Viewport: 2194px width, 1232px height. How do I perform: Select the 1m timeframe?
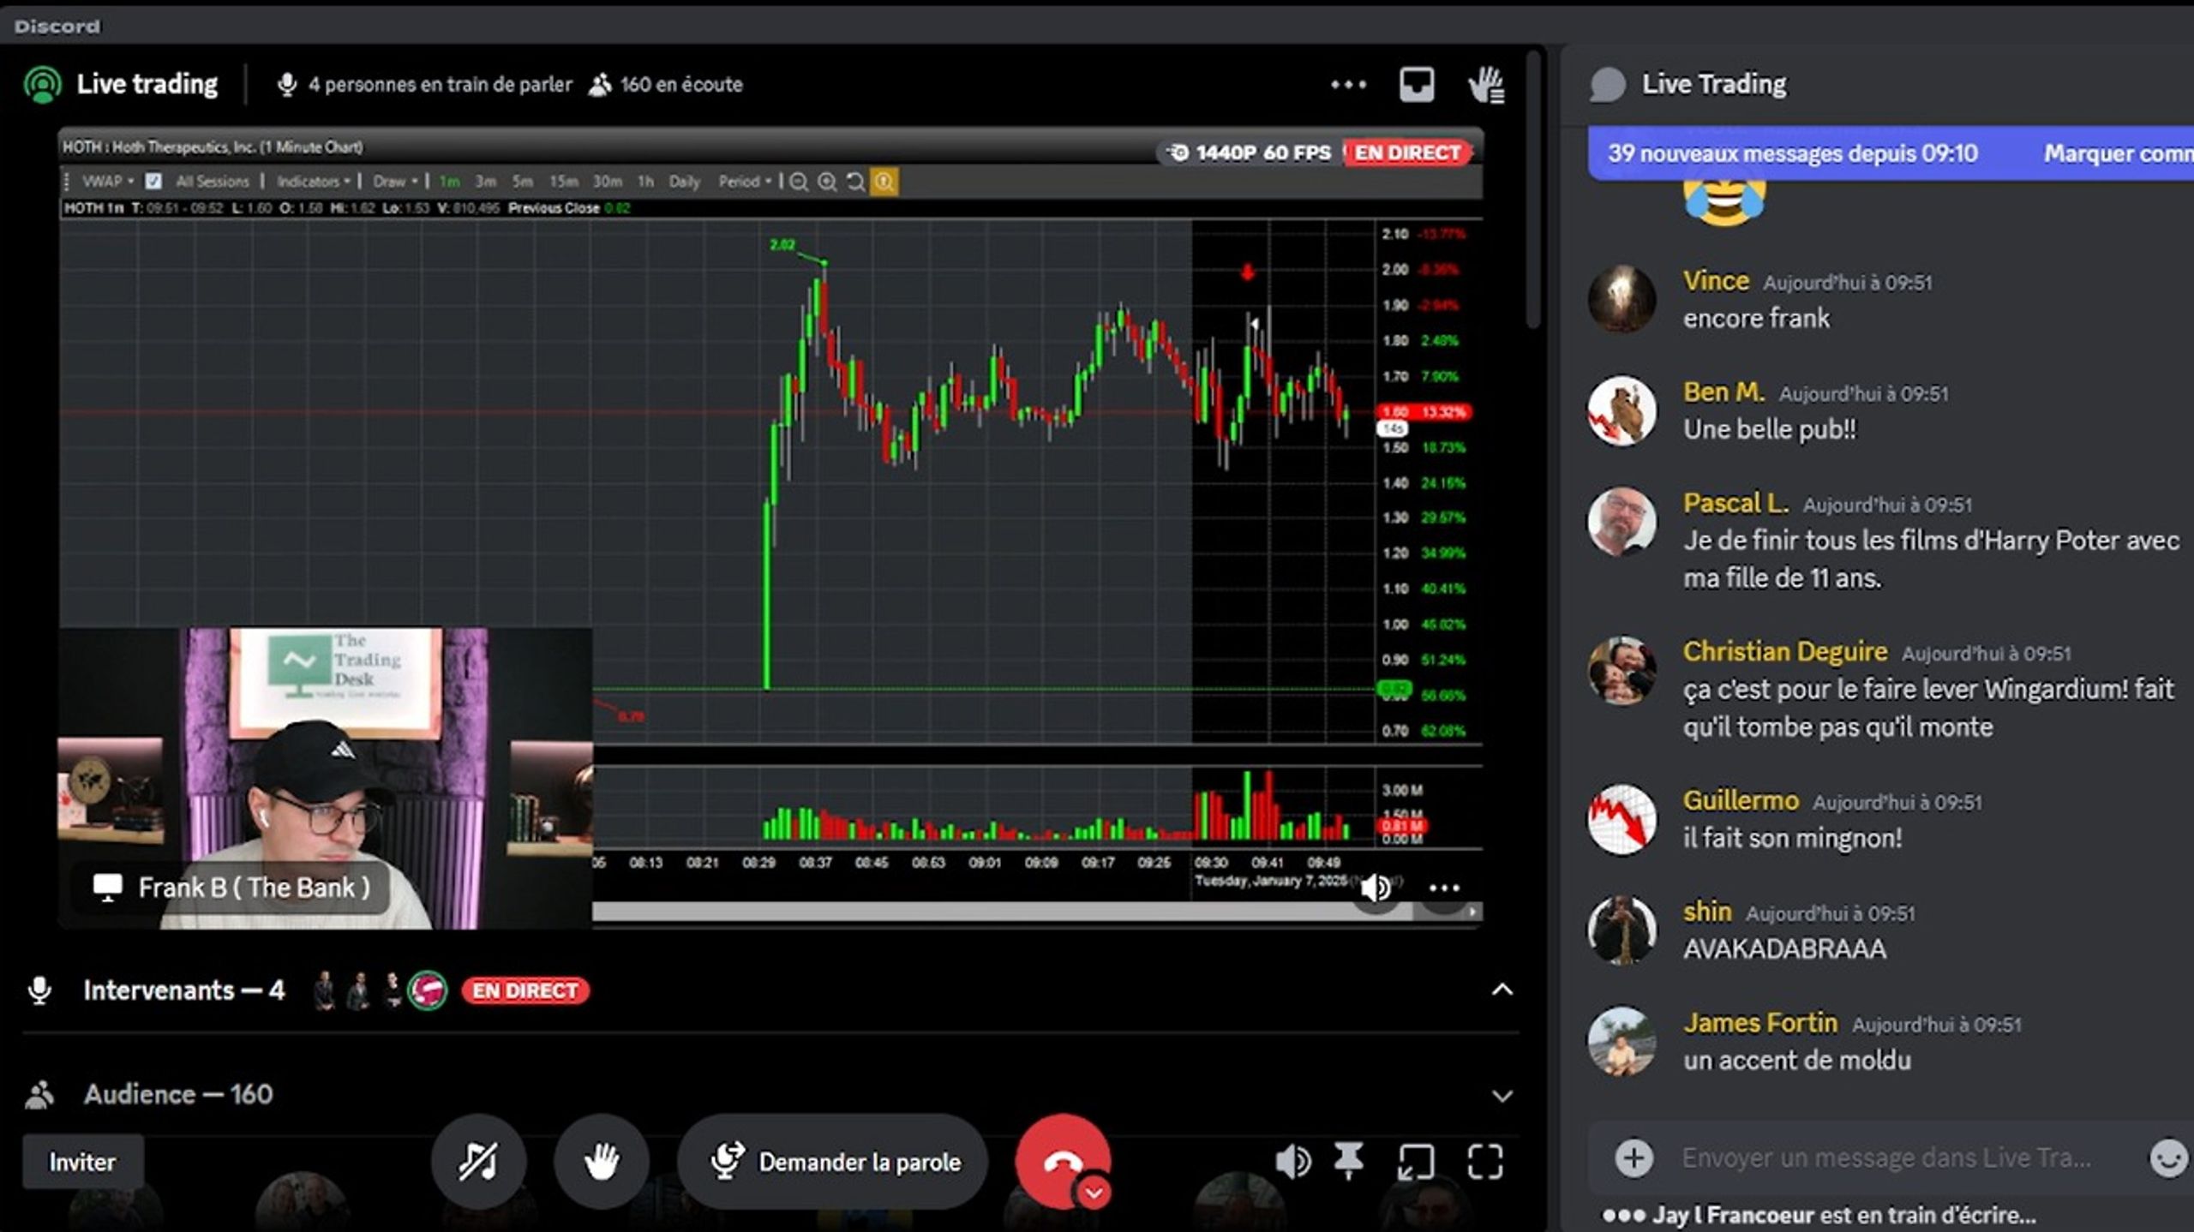pyautogui.click(x=449, y=182)
